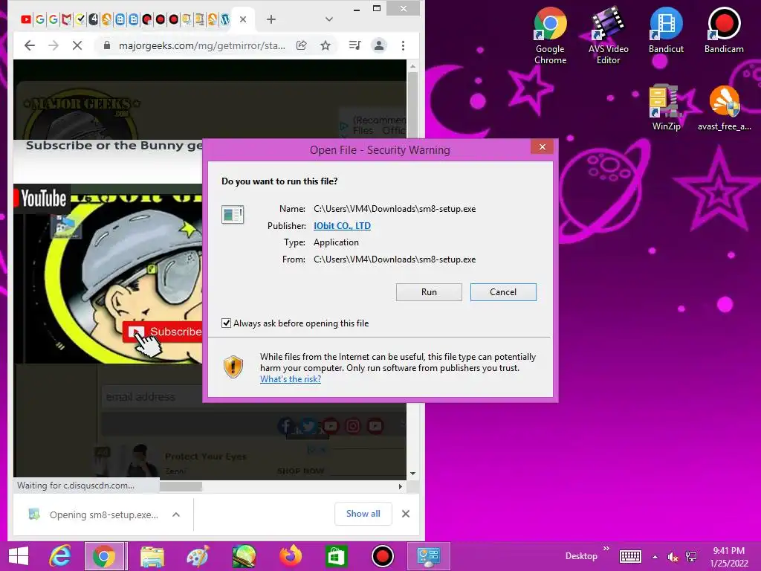Open Paint from the taskbar
The width and height of the screenshot is (761, 571).
point(198,556)
